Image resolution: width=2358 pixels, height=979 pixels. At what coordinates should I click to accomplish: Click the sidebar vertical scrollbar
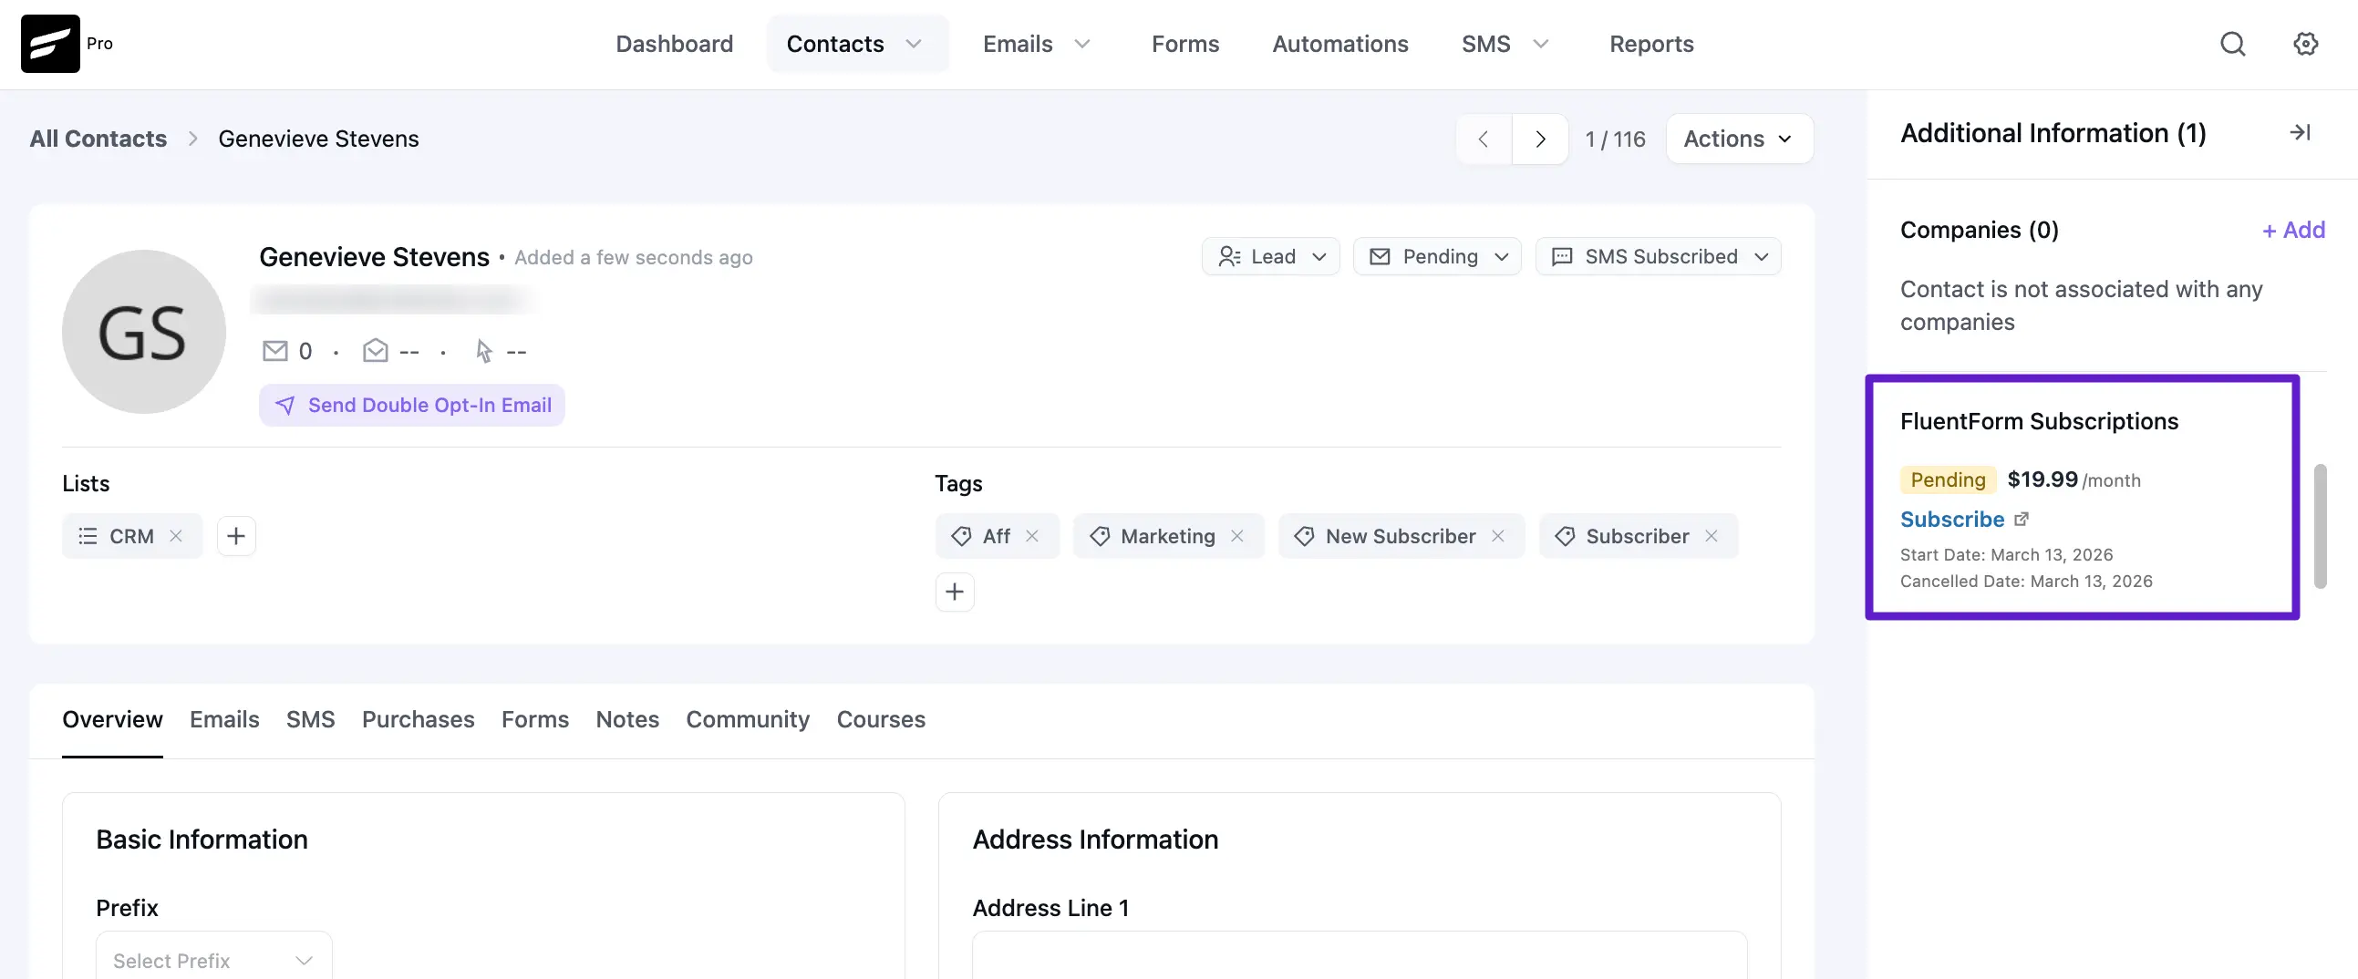(2320, 526)
